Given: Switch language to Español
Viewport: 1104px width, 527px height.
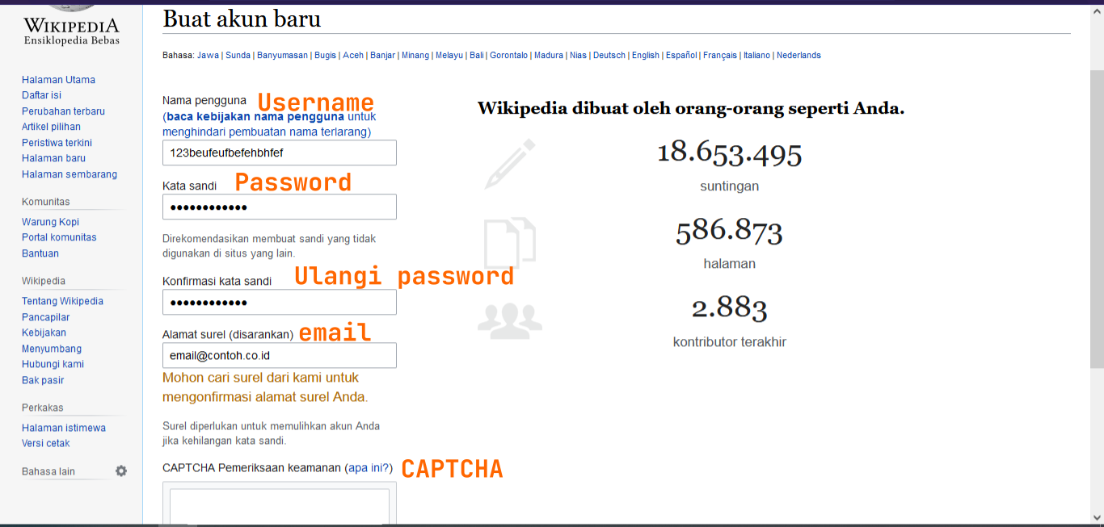Looking at the screenshot, I should (x=681, y=56).
